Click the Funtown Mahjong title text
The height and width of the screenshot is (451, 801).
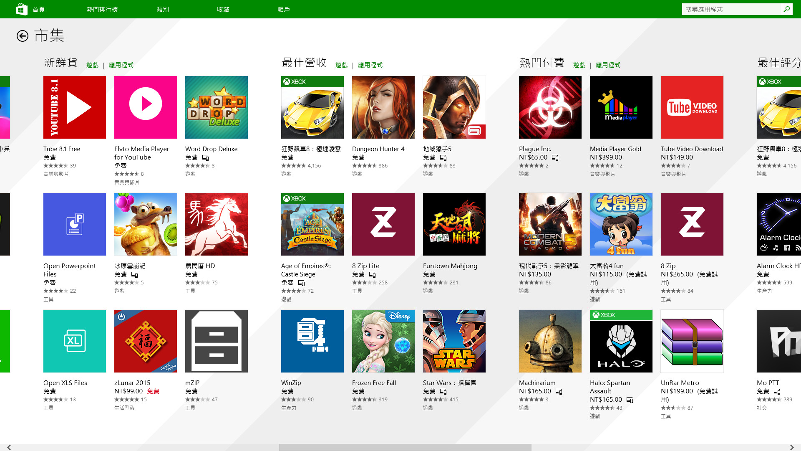(450, 266)
